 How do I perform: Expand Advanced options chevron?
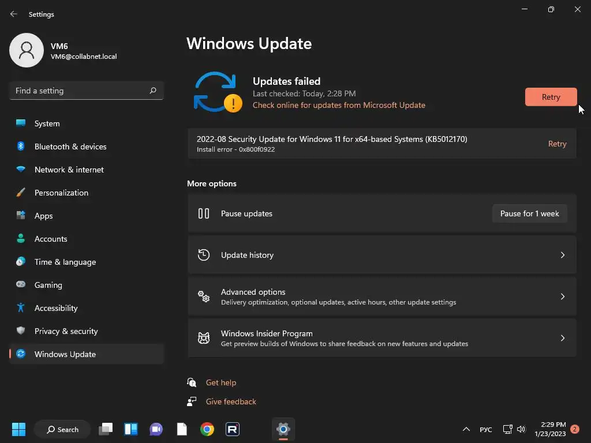[562, 296]
